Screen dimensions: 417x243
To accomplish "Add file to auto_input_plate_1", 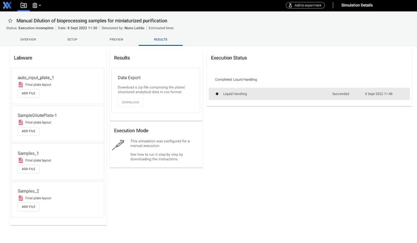I will 29,93.
